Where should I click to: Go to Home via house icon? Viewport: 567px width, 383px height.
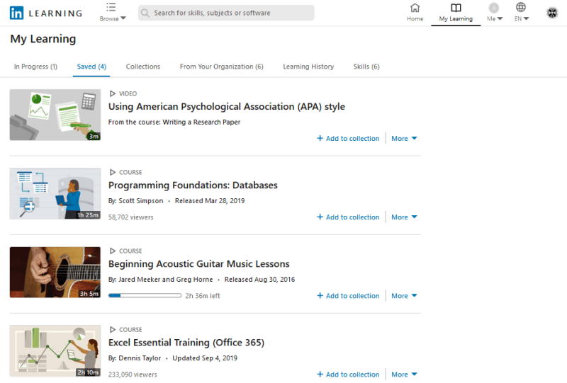[415, 12]
